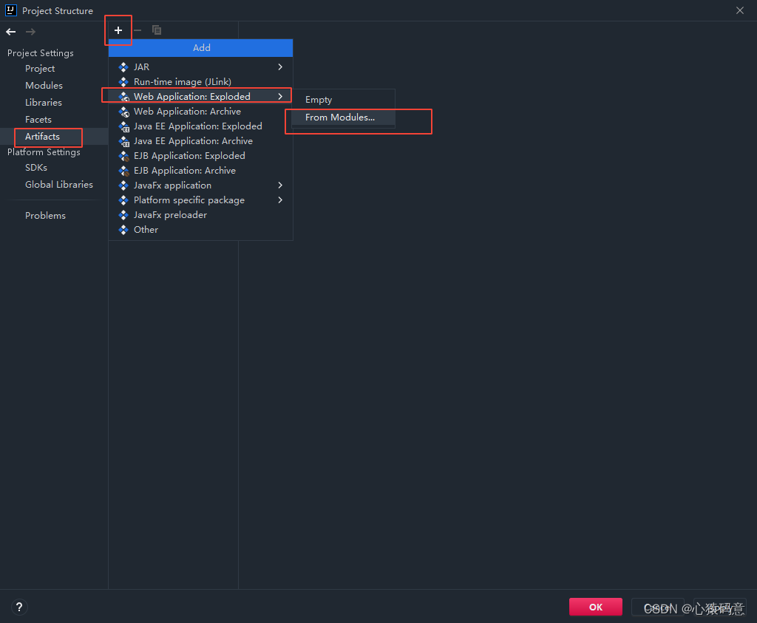
Task: Expand the Platform specific package submenu arrow
Action: [280, 200]
